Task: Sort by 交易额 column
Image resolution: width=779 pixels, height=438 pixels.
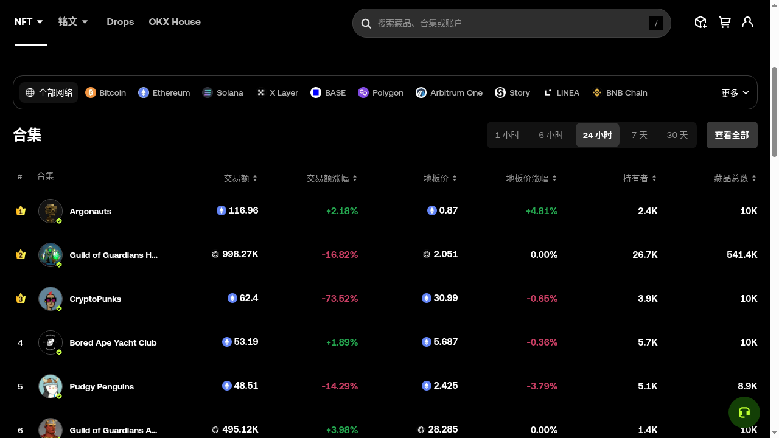Action: point(240,178)
